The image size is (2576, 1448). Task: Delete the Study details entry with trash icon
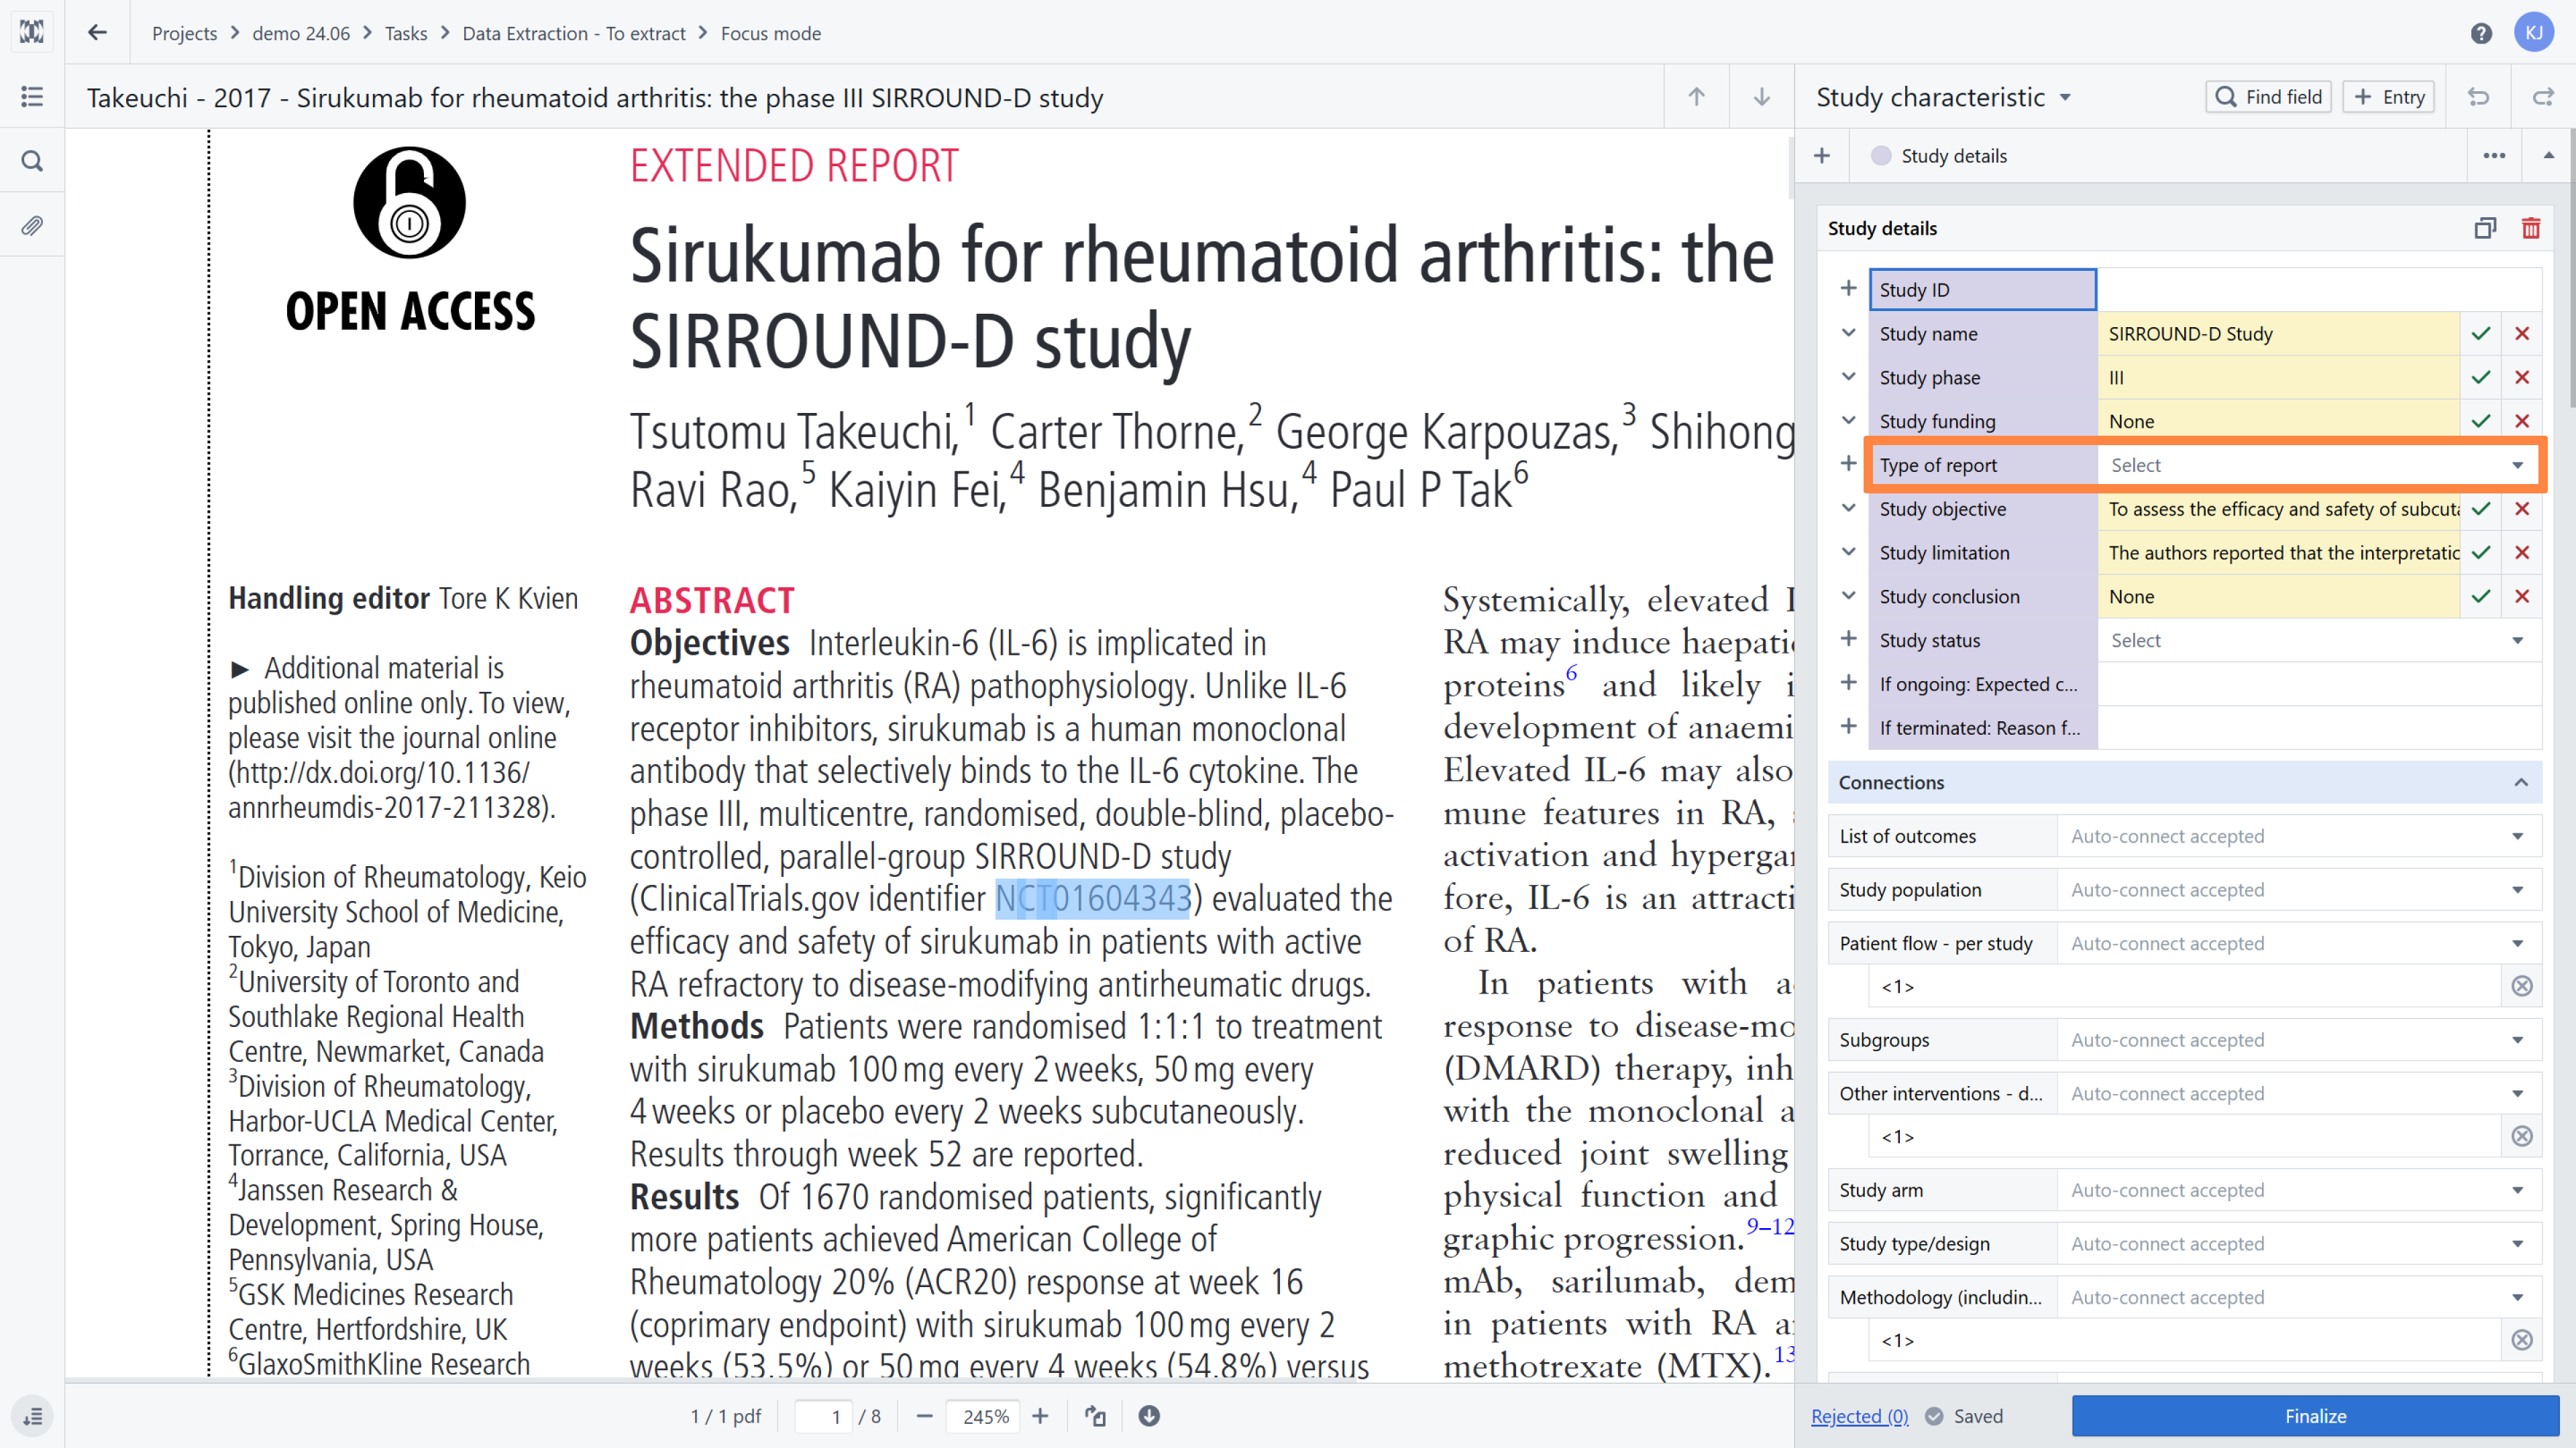click(2531, 229)
